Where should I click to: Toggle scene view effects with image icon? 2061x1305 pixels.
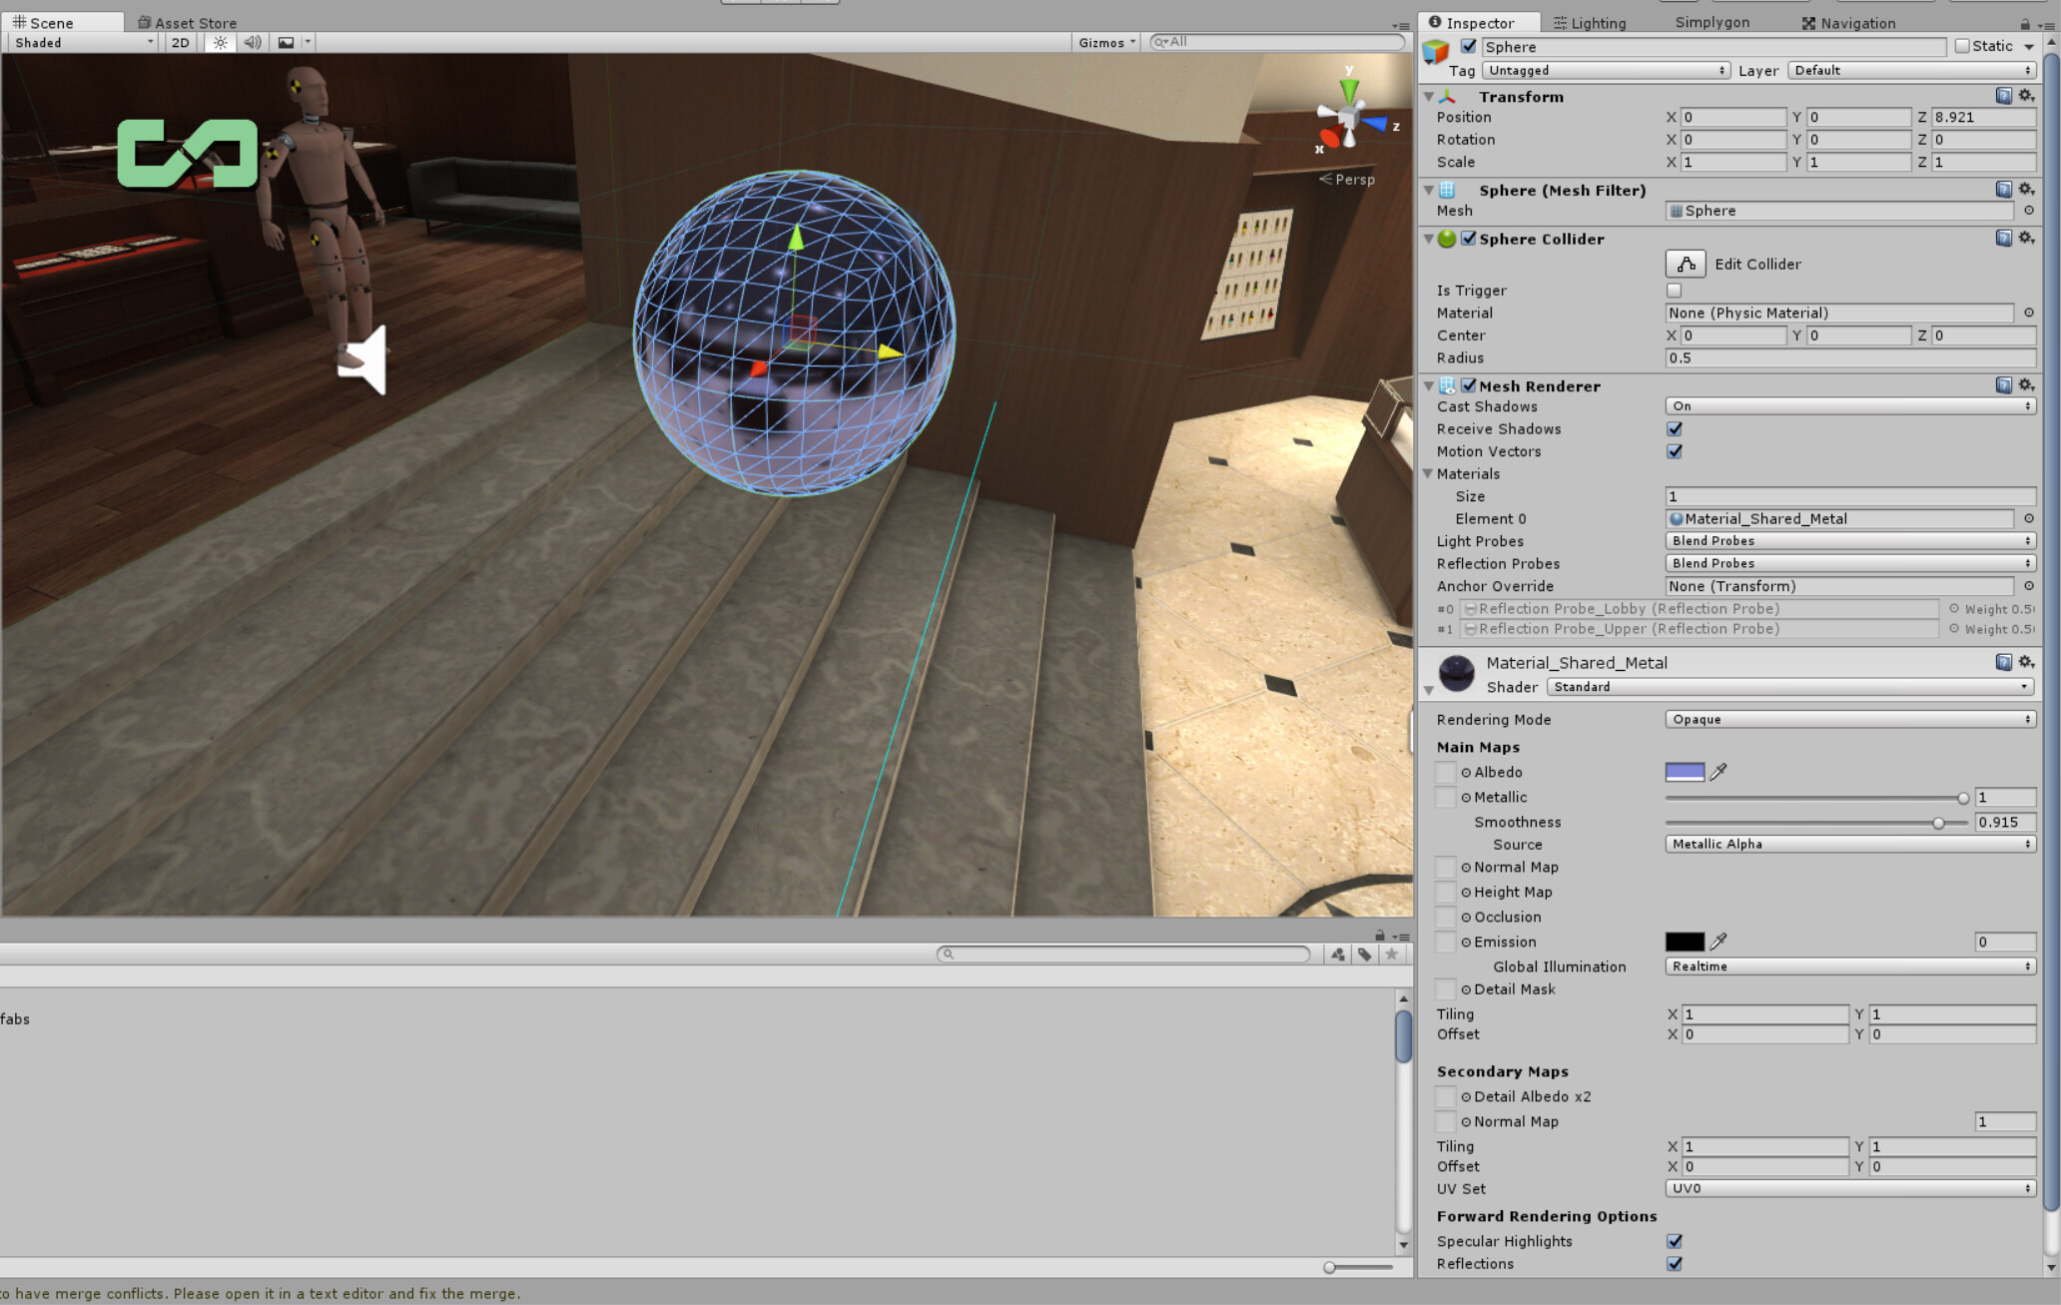point(285,42)
